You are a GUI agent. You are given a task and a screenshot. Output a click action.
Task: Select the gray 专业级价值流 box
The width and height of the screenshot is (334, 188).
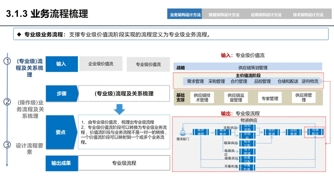[x=148, y=64]
